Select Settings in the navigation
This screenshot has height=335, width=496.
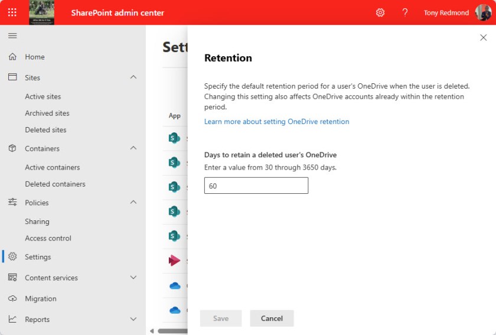click(x=38, y=257)
